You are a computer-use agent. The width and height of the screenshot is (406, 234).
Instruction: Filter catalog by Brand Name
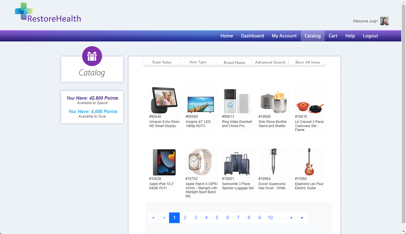point(234,62)
